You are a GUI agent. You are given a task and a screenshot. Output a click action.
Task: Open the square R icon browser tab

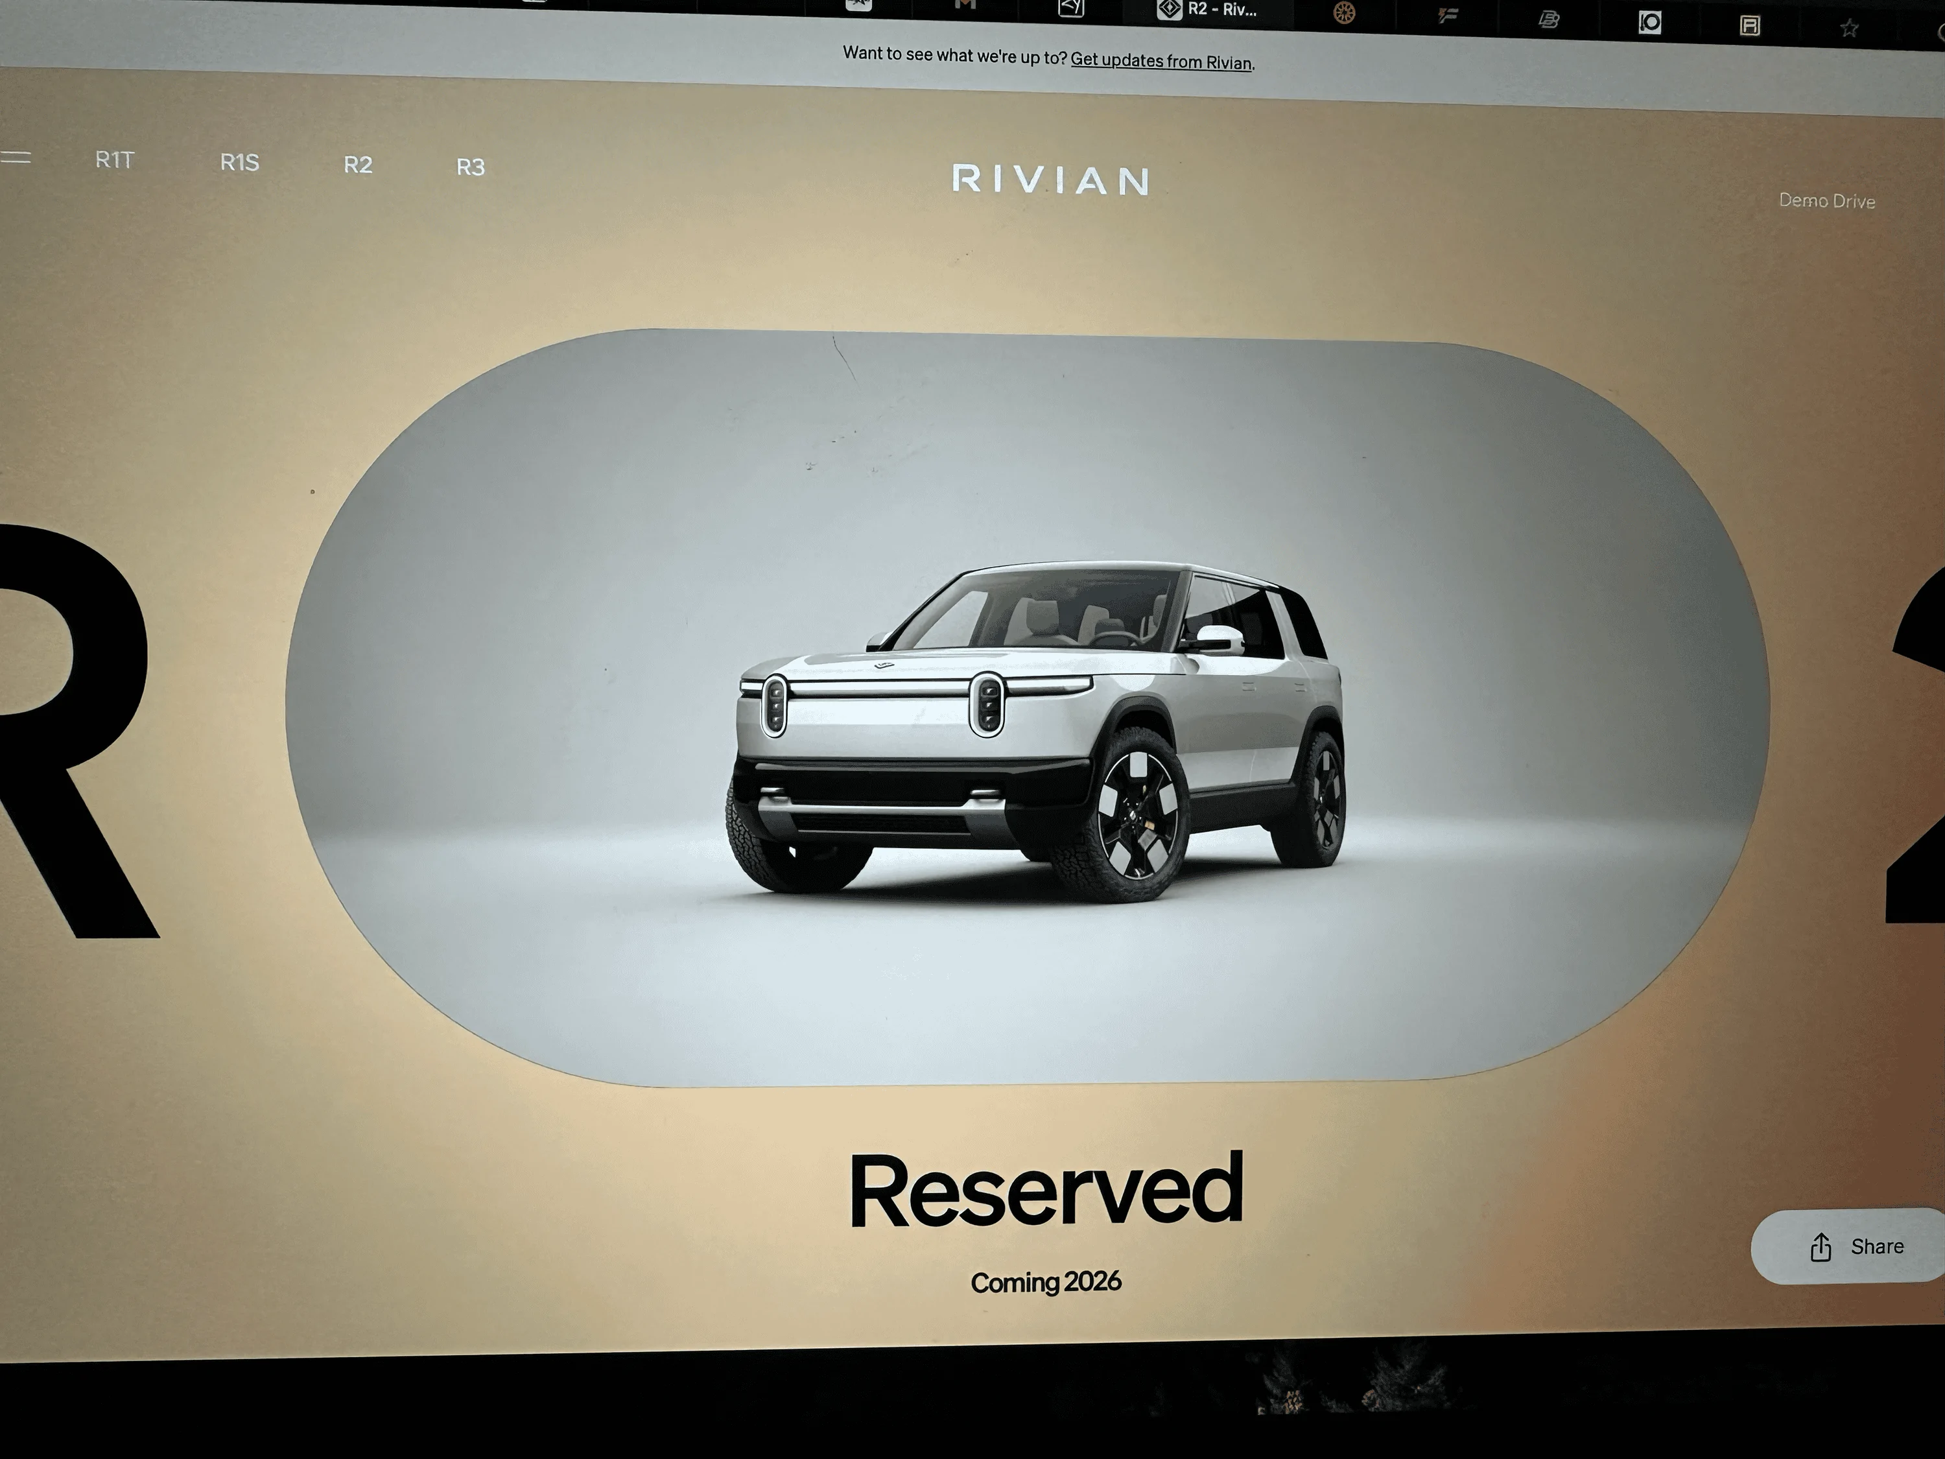pyautogui.click(x=1750, y=25)
